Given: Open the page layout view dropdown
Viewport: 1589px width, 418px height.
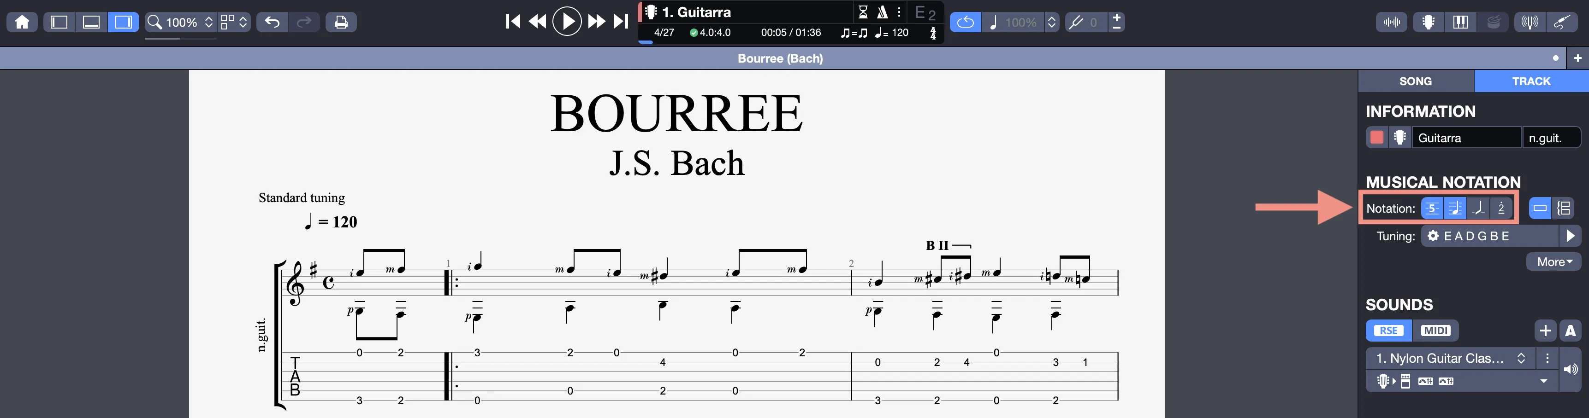Looking at the screenshot, I should tap(234, 22).
